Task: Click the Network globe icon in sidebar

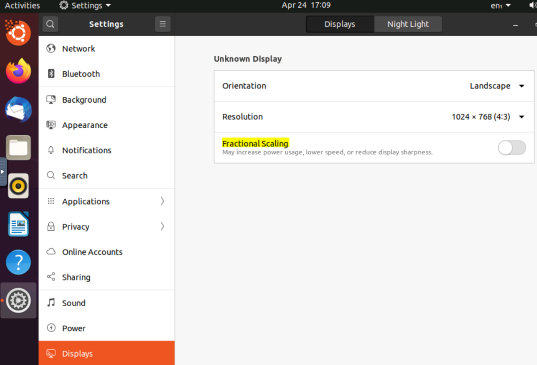Action: 51,49
